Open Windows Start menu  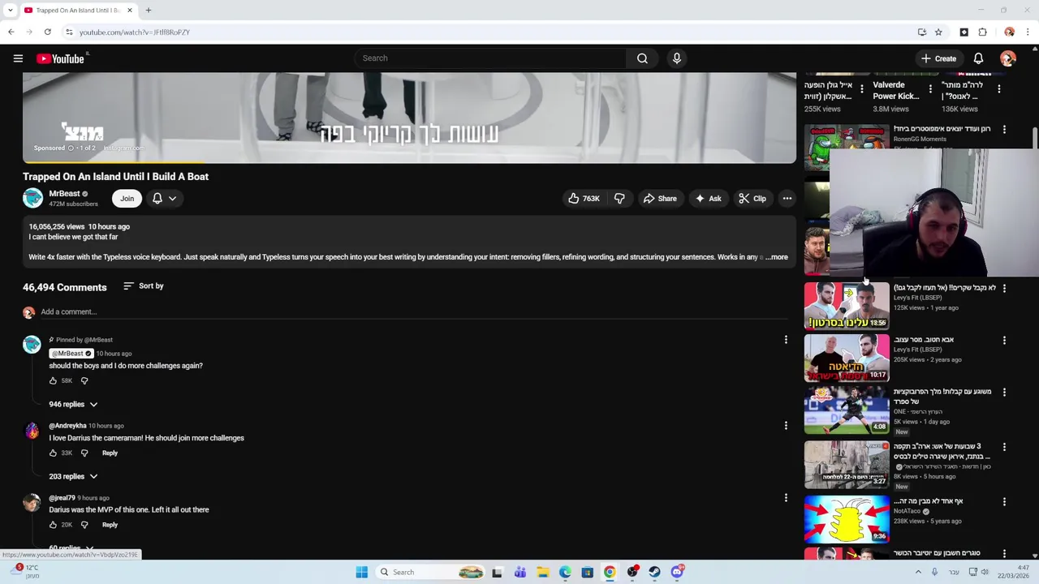(x=362, y=572)
